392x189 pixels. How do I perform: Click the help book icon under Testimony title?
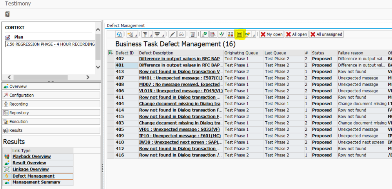click(x=7, y=14)
